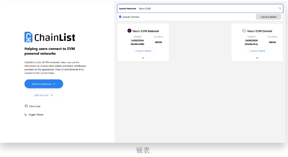The image size is (288, 157).
Task: Connect wallet to Neon EVM Mainnet
Action: pyautogui.click(x=143, y=51)
